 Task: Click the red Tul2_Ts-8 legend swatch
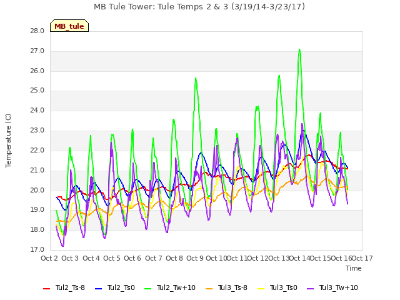[47, 289]
